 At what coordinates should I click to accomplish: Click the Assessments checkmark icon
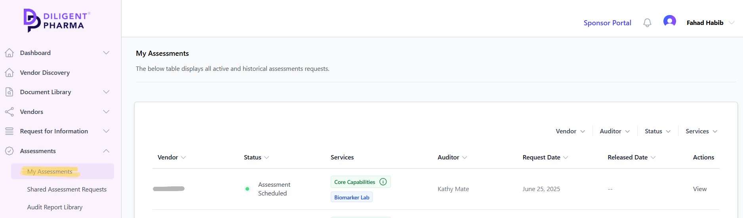[10, 151]
